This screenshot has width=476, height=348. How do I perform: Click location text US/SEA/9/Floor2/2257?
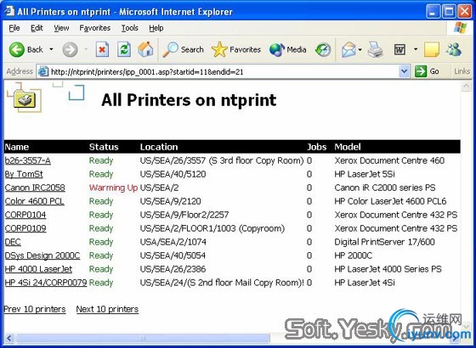(x=184, y=215)
